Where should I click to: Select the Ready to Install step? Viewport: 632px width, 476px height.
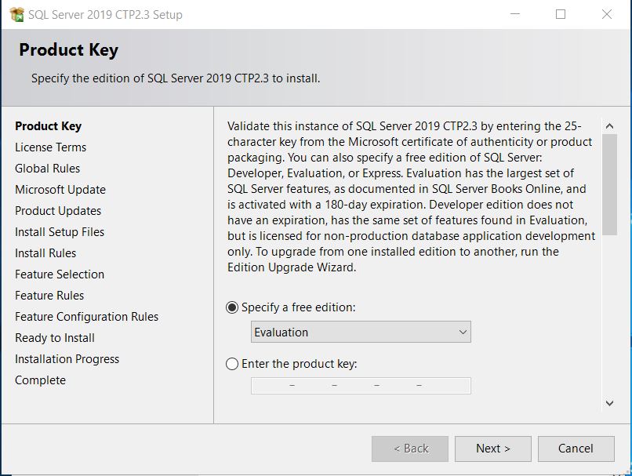[55, 338]
